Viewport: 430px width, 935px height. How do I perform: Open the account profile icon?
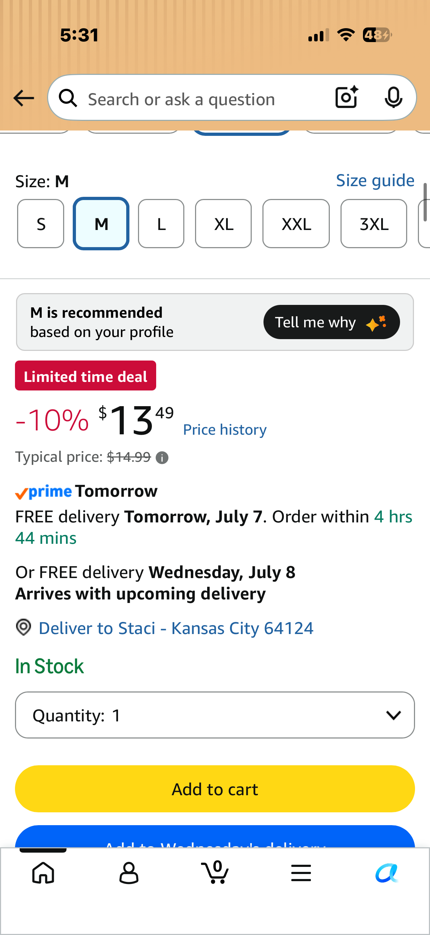pyautogui.click(x=129, y=873)
